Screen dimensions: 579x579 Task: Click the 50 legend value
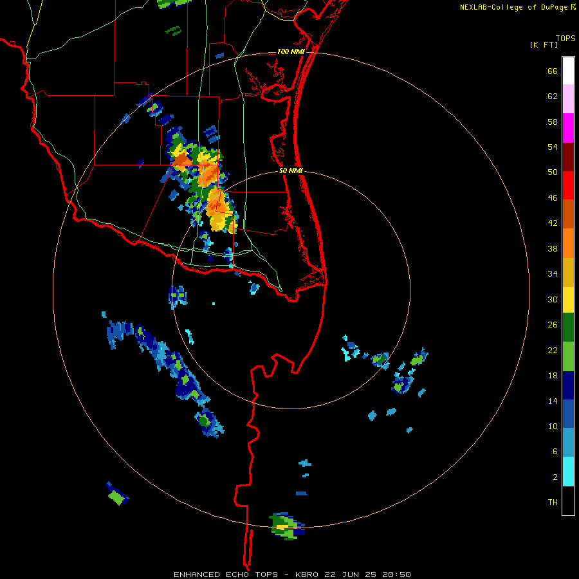(553, 172)
